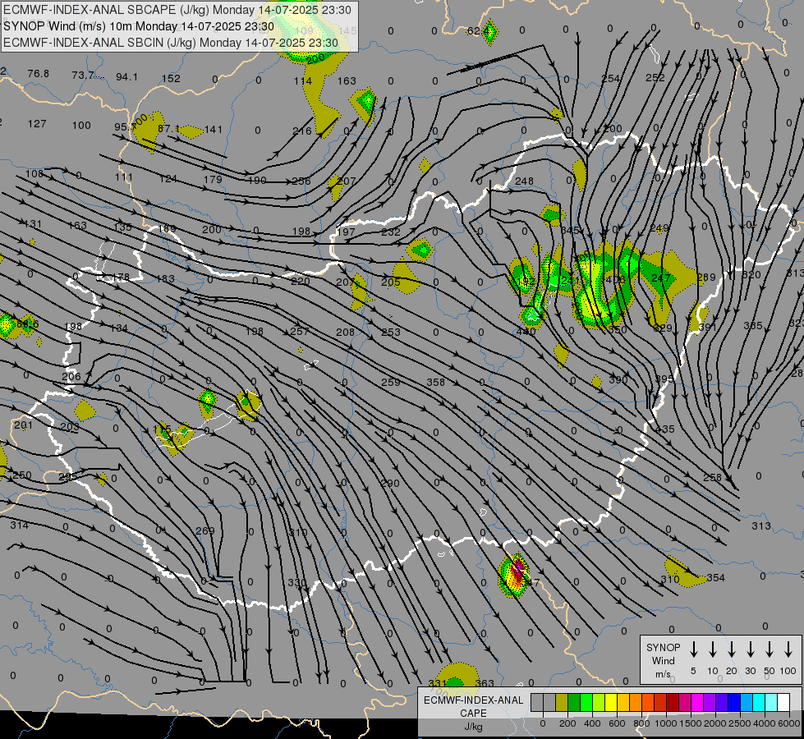Click the 20 m/s wind arrow in legend
The height and width of the screenshot is (739, 804).
(732, 649)
